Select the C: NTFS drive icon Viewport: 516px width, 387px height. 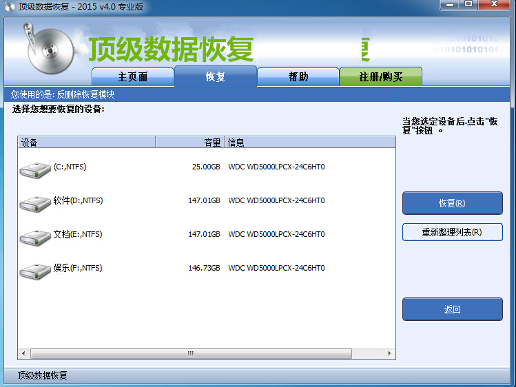coord(35,170)
